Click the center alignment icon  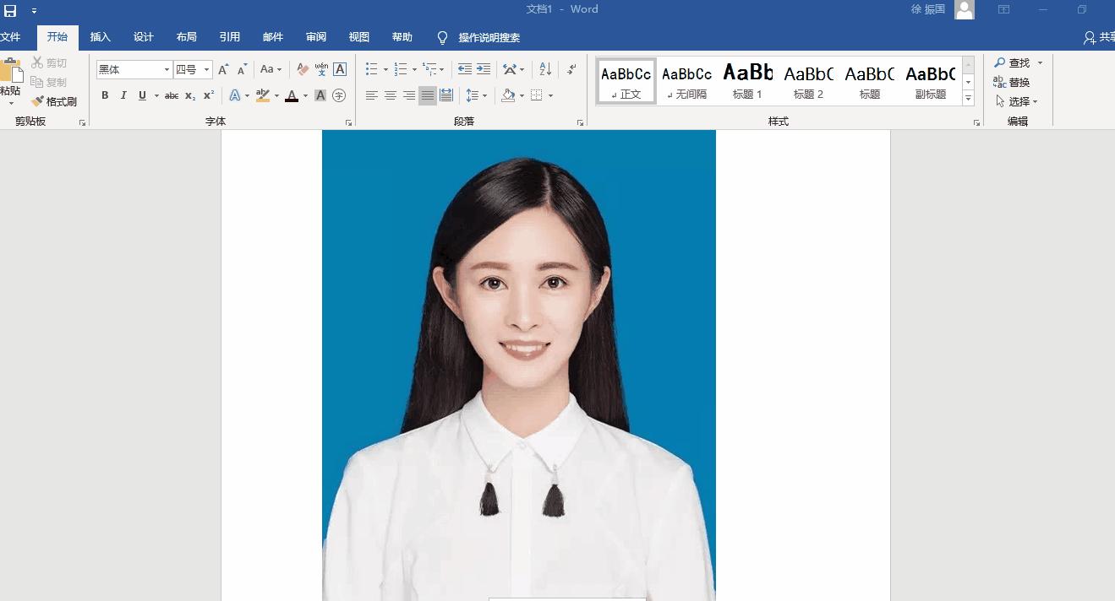click(x=390, y=95)
